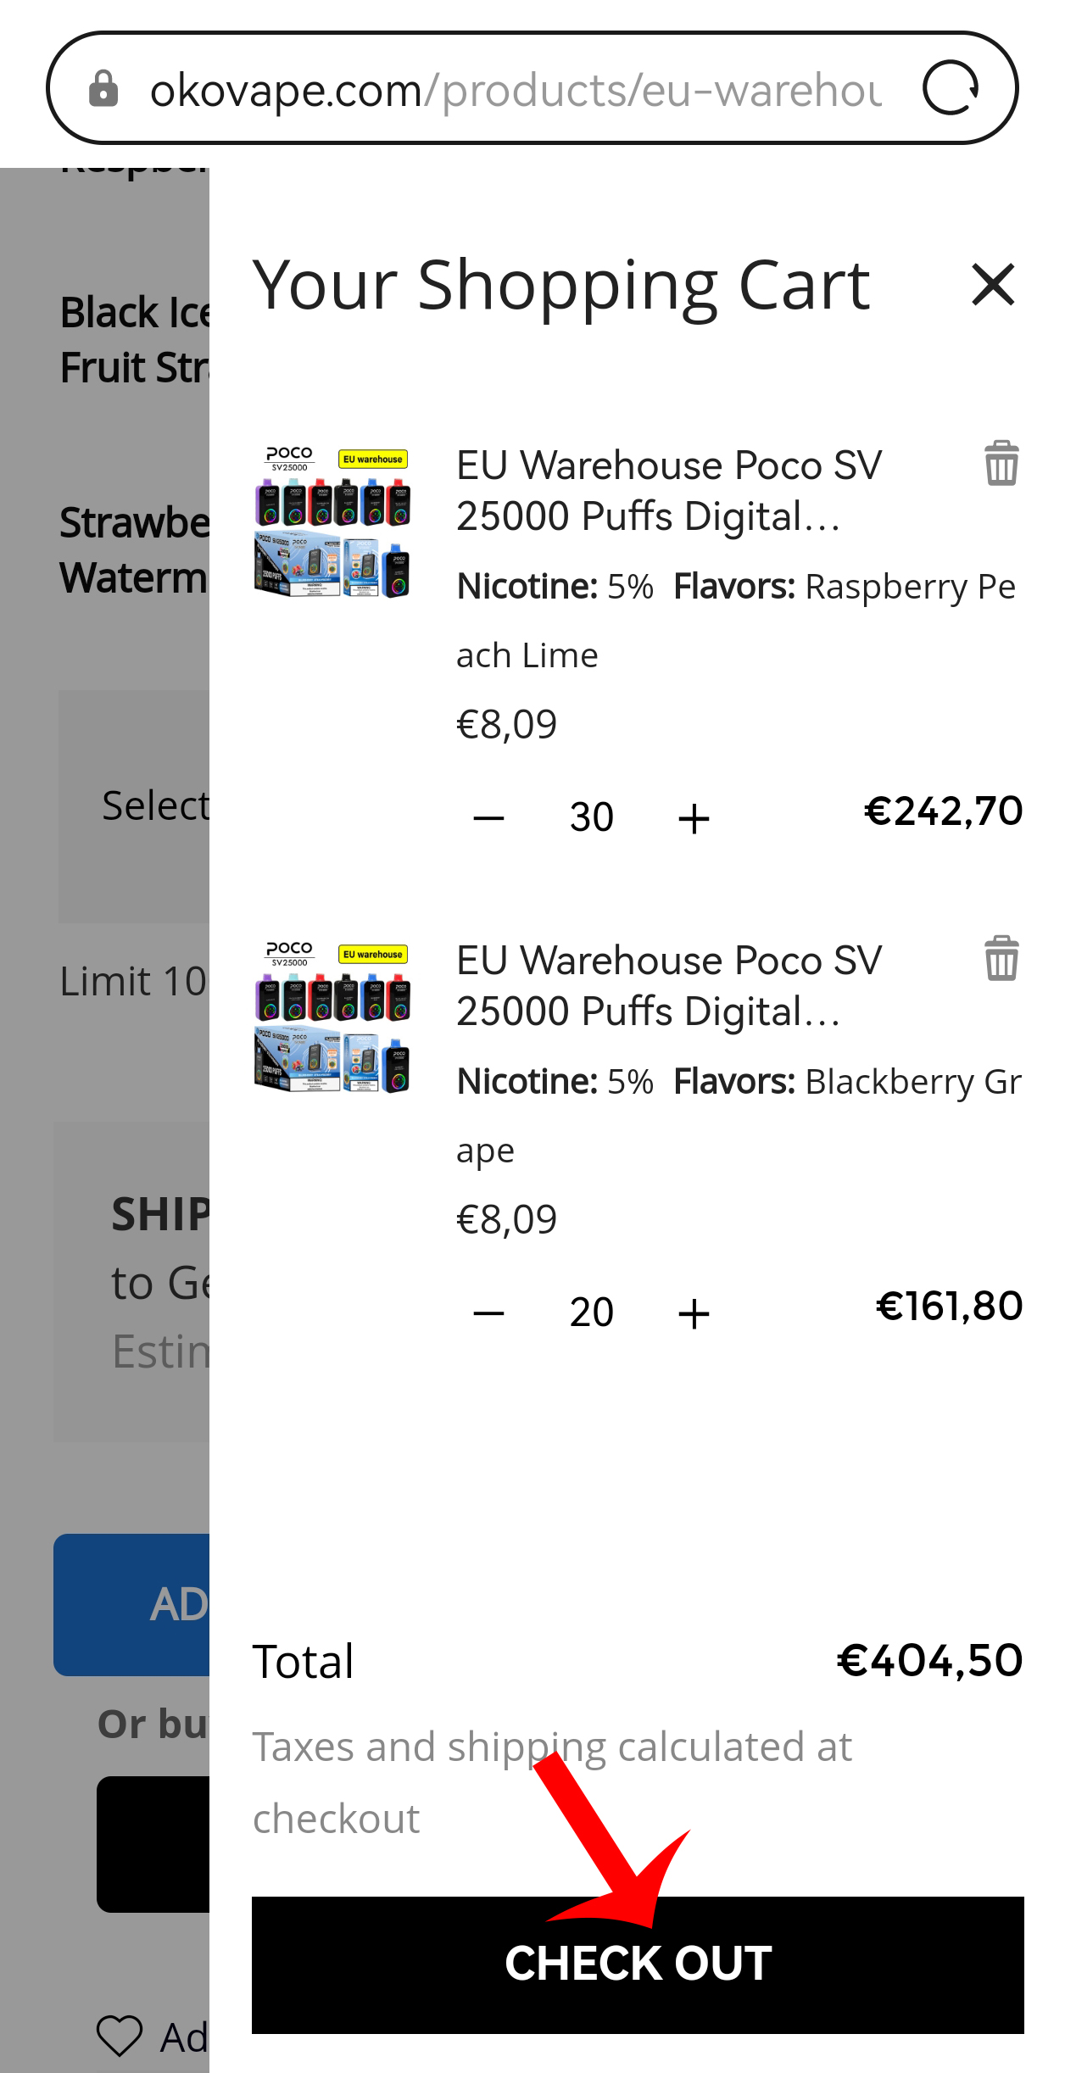Click the blue add to cart button

[132, 1604]
